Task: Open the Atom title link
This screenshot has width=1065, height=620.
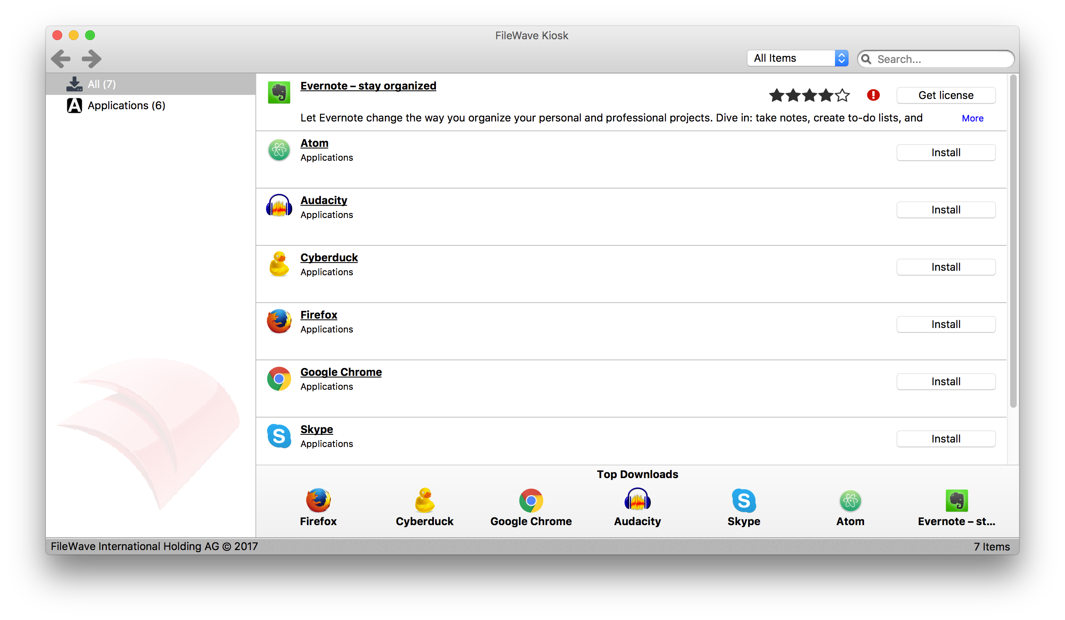Action: coord(314,143)
